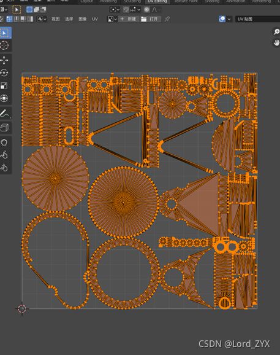Viewport: 280px width, 355px height.
Task: Enable island UV selection mode
Action: coord(30,19)
